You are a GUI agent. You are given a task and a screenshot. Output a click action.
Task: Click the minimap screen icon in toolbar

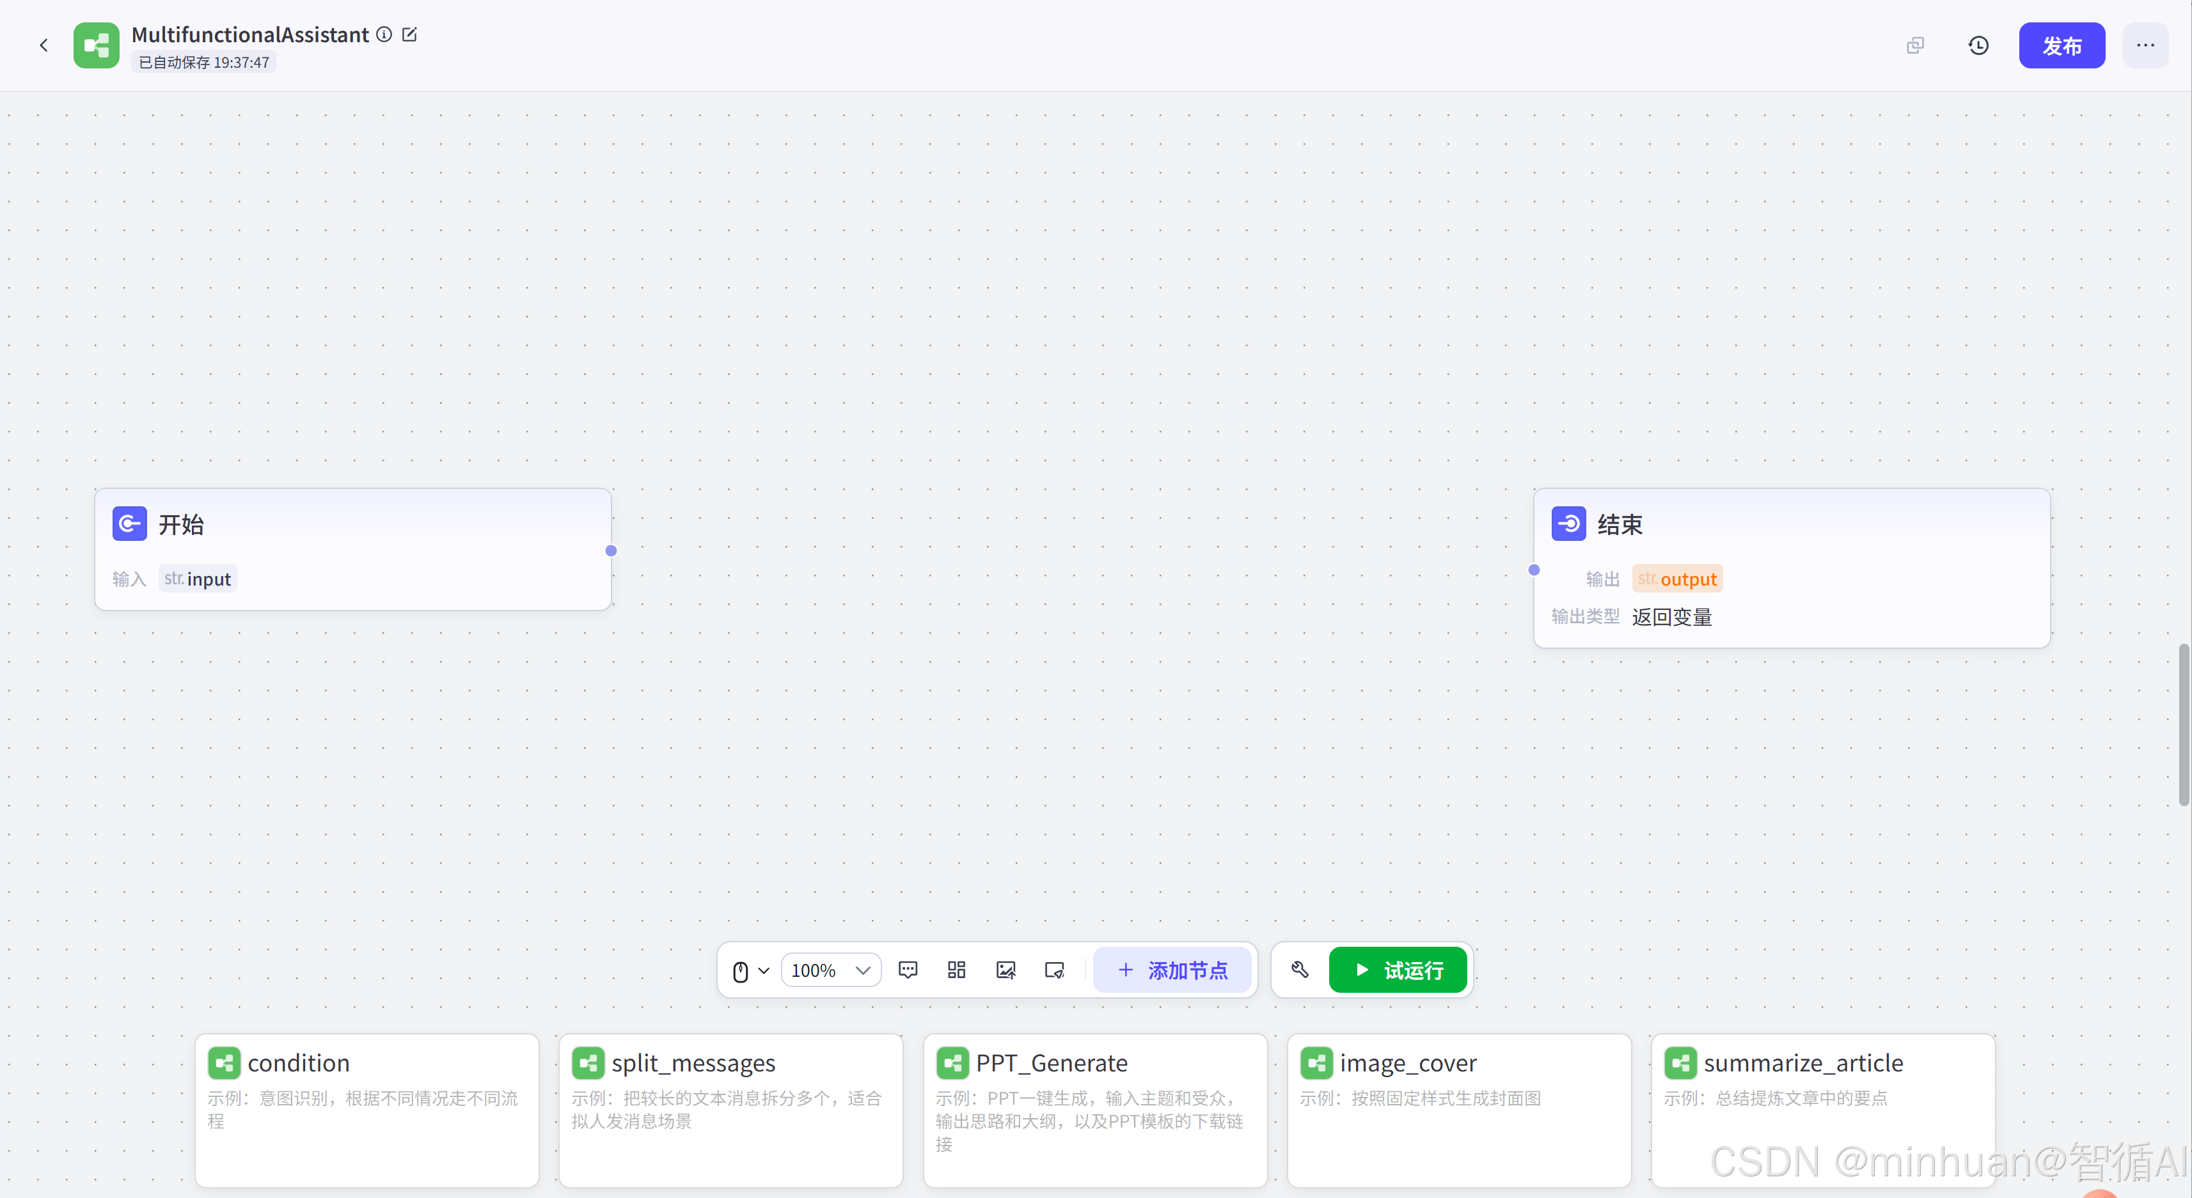tap(1054, 970)
